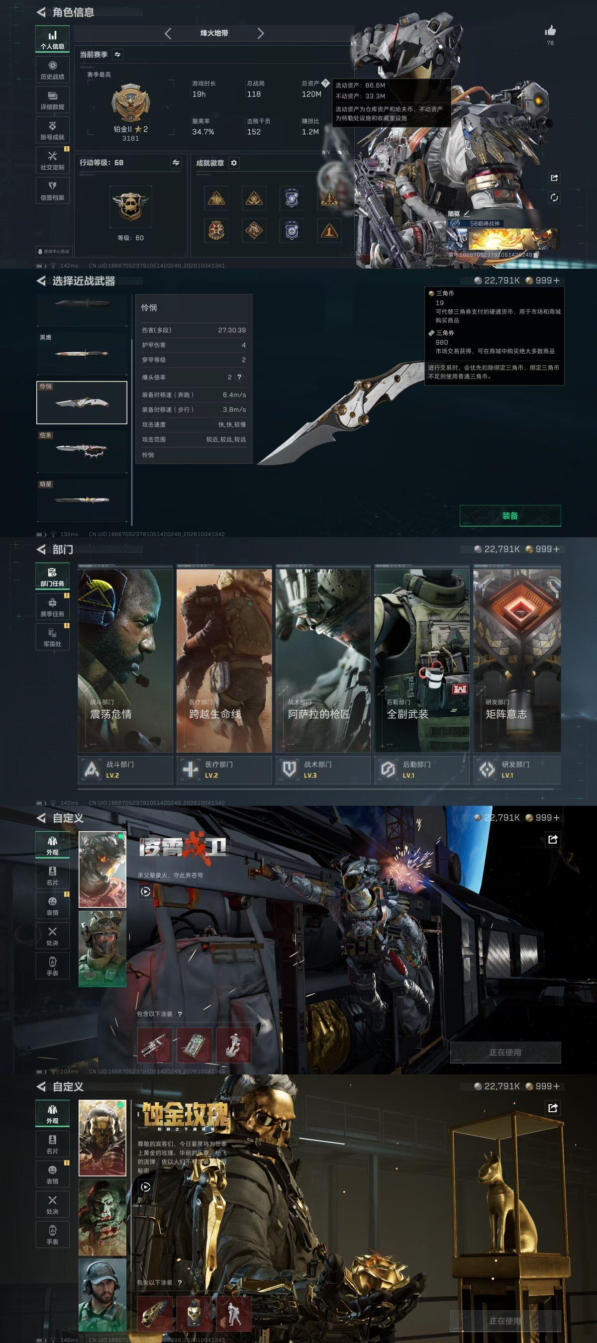Open the 军需处 tab
The height and width of the screenshot is (1343, 597).
coord(52,637)
